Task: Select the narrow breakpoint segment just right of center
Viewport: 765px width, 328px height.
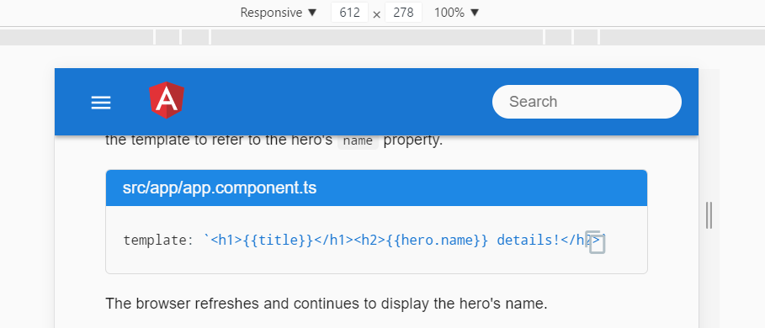Action: click(x=558, y=37)
